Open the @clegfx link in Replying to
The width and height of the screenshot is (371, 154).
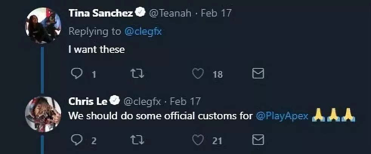point(143,31)
